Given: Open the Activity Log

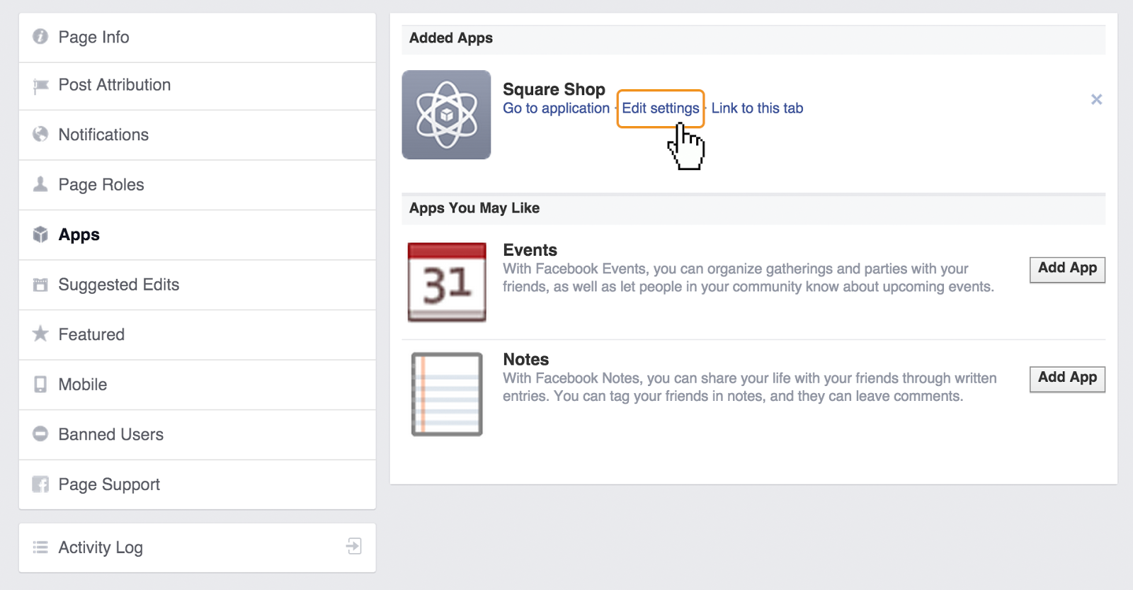Looking at the screenshot, I should 197,548.
